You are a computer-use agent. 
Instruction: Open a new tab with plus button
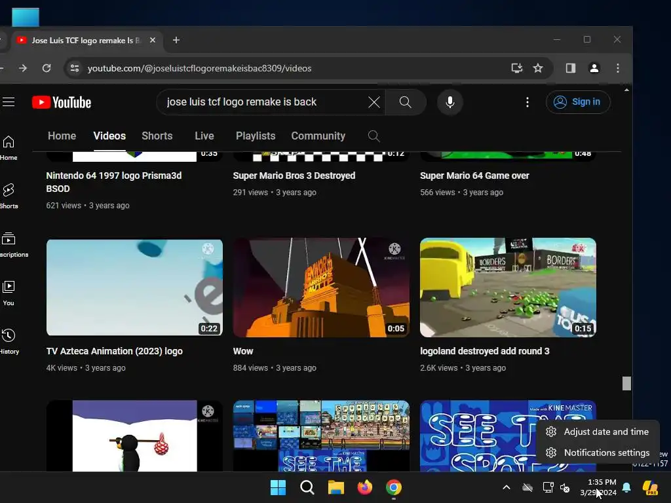[176, 40]
